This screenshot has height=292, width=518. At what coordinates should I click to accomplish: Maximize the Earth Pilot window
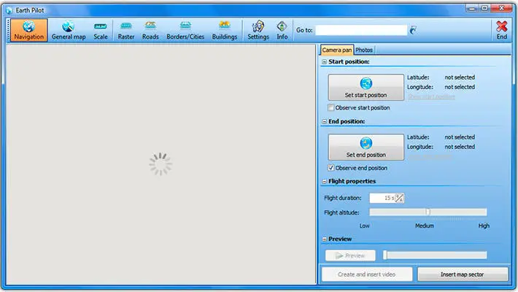pos(484,8)
